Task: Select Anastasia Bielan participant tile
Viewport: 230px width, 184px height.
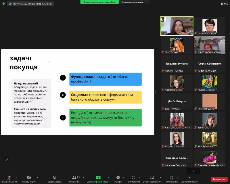Action: [x=177, y=83]
